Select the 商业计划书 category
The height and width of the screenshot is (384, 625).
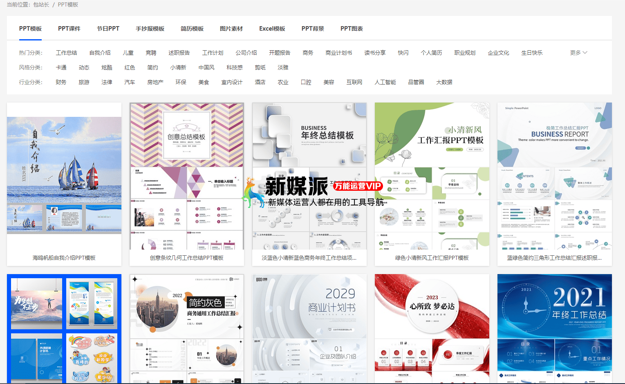click(x=338, y=52)
